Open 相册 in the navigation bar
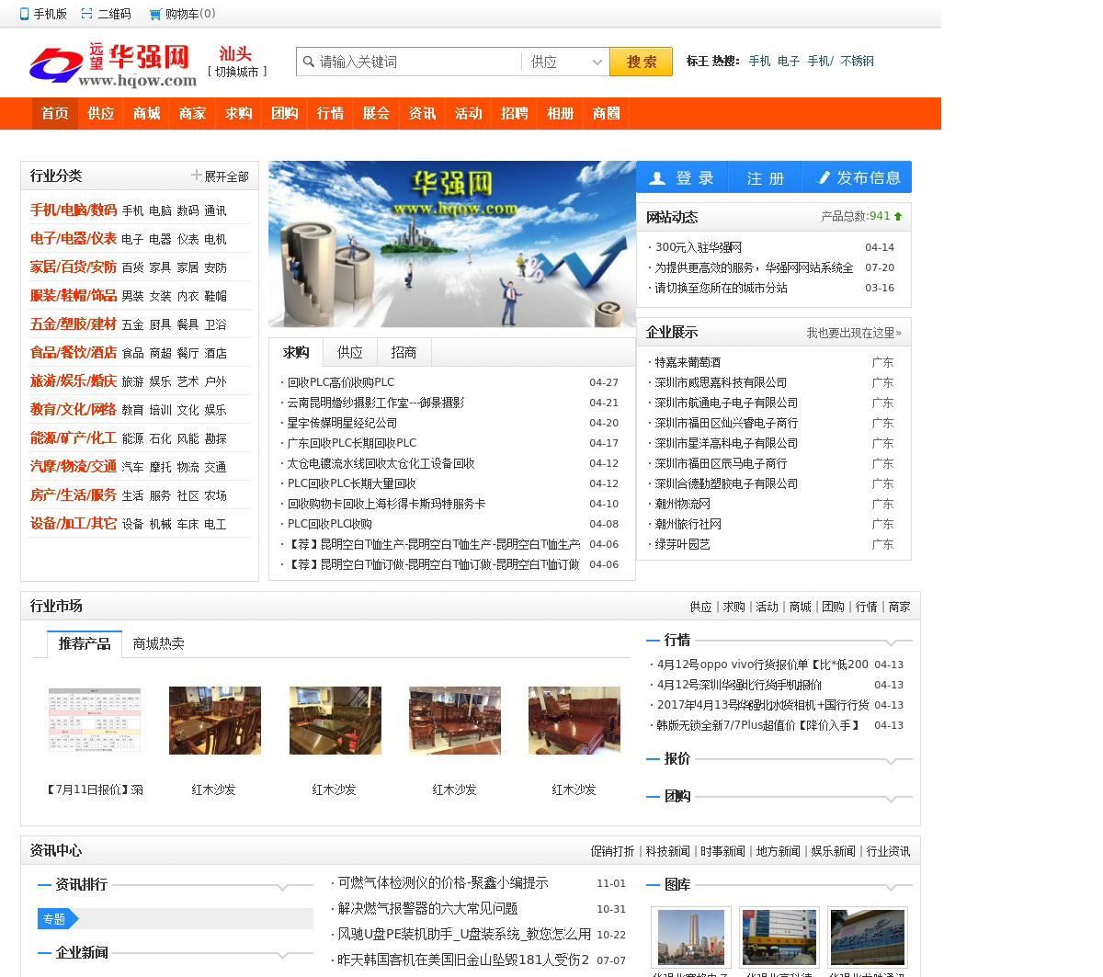The height and width of the screenshot is (977, 1103). click(x=561, y=113)
